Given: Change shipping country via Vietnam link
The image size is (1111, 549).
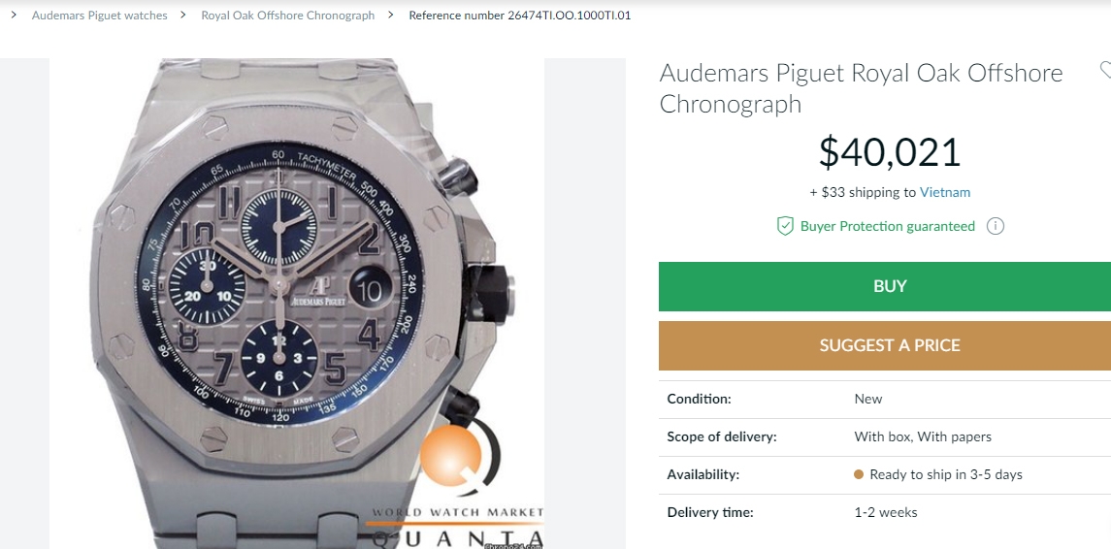Looking at the screenshot, I should point(944,192).
